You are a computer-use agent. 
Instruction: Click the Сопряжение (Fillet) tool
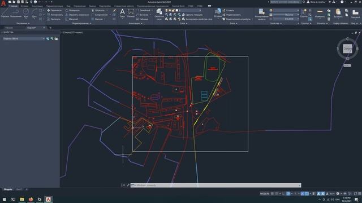[100, 15]
